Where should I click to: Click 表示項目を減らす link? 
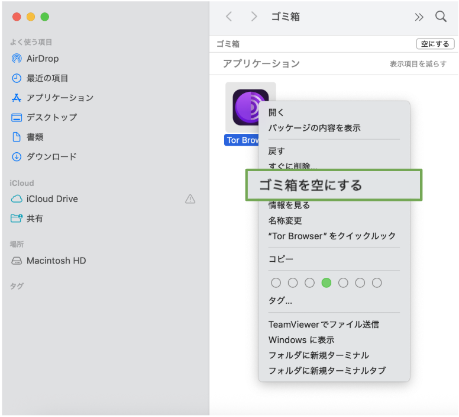pyautogui.click(x=418, y=64)
